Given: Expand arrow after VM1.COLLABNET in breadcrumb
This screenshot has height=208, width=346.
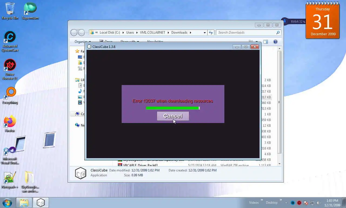Looking at the screenshot, I should coord(168,32).
